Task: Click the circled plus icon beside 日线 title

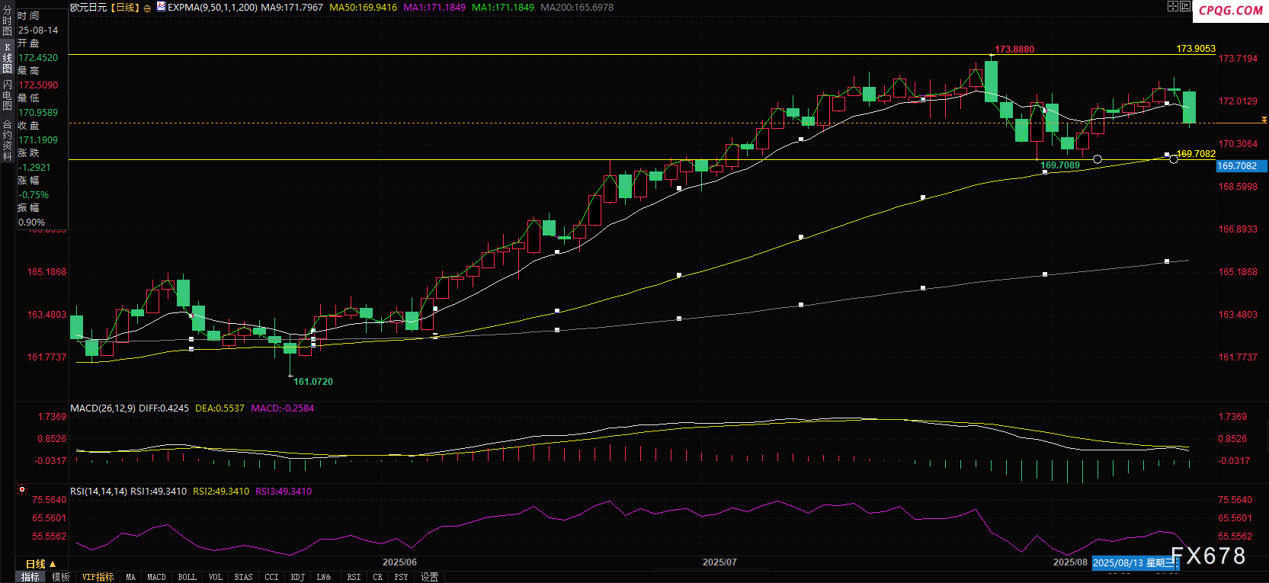Action: [x=147, y=8]
